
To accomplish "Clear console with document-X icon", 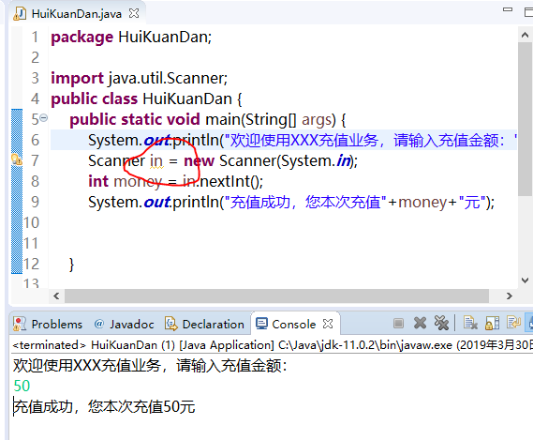I will click(470, 323).
